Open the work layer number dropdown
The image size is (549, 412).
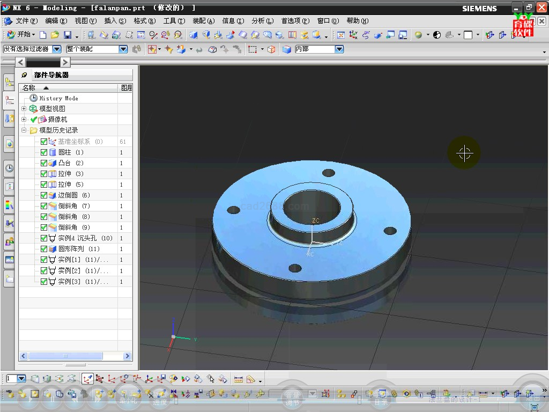pyautogui.click(x=21, y=379)
